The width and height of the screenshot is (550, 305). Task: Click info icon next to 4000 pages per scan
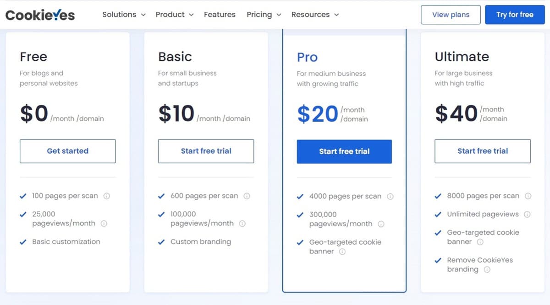click(390, 197)
